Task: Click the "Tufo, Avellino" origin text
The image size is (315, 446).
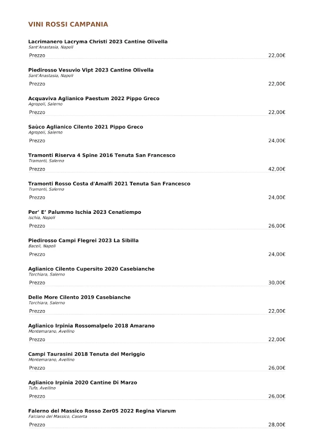Action: point(42,388)
